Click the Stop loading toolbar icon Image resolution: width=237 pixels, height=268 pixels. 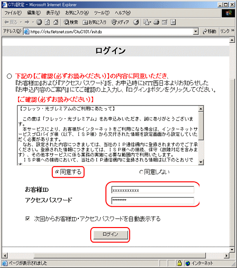[x=39, y=22]
